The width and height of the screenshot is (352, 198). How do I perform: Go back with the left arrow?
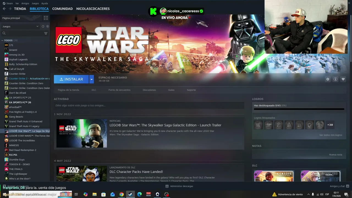click(4, 9)
